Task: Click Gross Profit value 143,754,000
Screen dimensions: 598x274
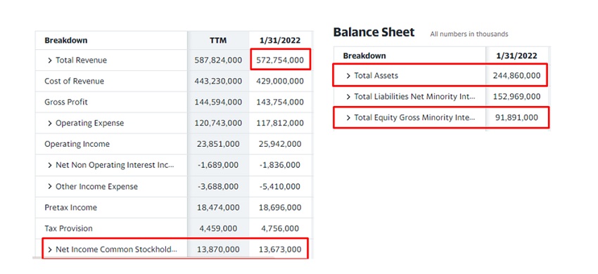Action: (280, 102)
